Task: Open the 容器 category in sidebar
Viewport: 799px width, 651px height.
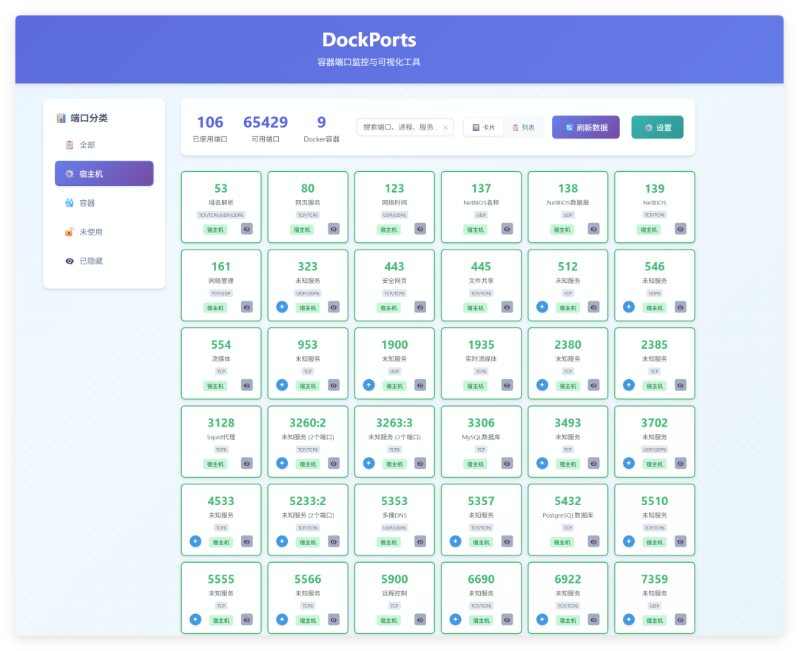Action: point(104,202)
